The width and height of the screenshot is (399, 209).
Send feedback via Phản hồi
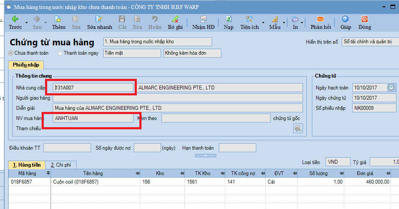(x=321, y=22)
